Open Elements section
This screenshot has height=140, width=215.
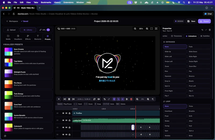tap(38, 37)
